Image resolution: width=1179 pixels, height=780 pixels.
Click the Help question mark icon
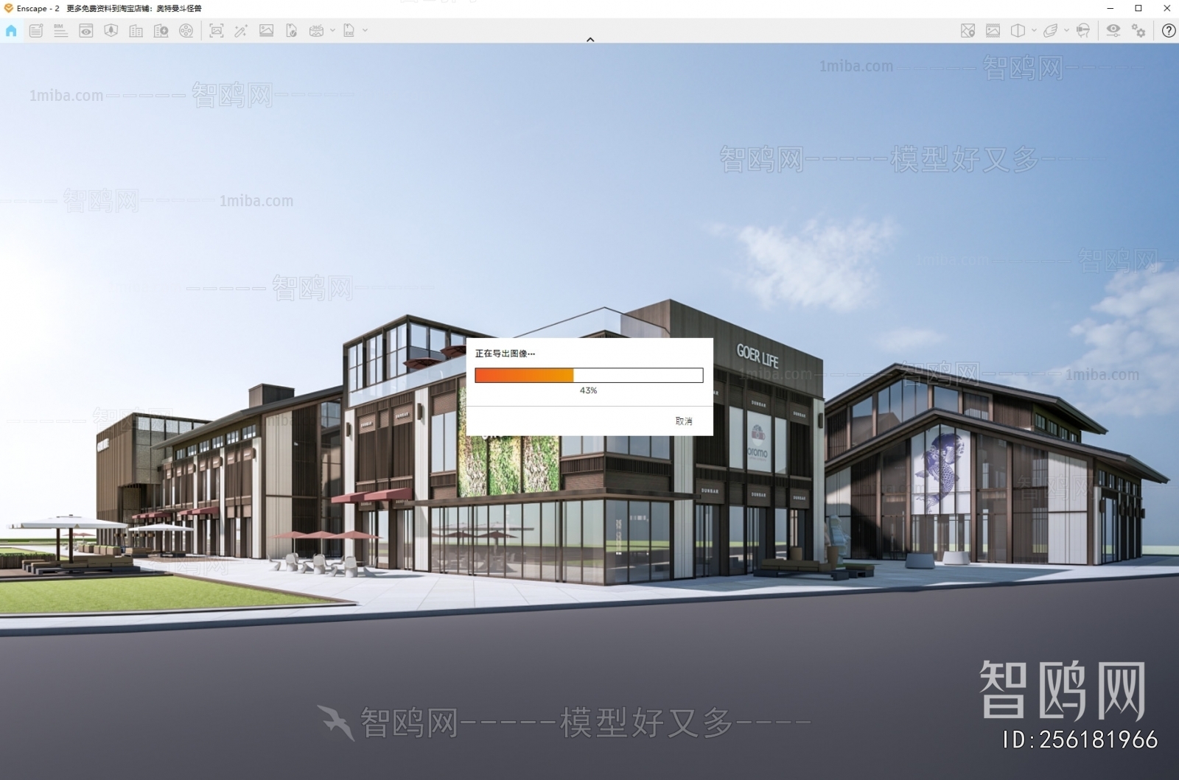pyautogui.click(x=1169, y=31)
